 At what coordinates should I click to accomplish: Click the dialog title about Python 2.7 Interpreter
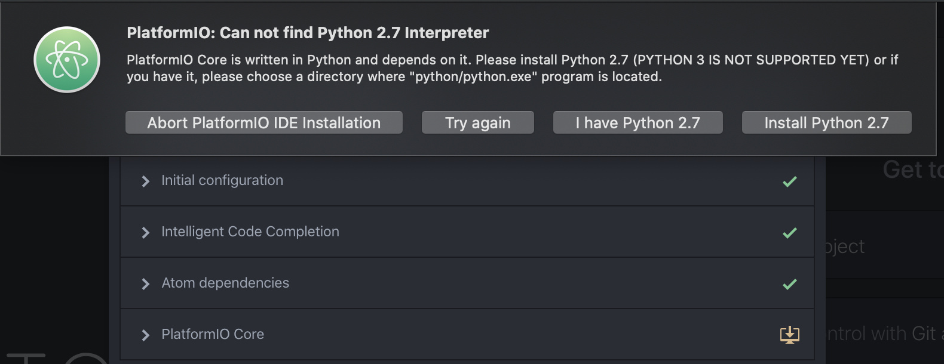tap(308, 33)
